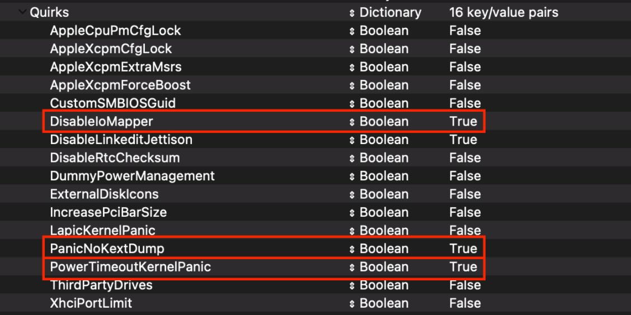Select the AppleXcpmExtraMsrs key

(x=116, y=66)
